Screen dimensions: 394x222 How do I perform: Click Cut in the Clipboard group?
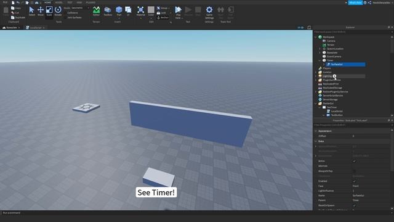(15, 12)
